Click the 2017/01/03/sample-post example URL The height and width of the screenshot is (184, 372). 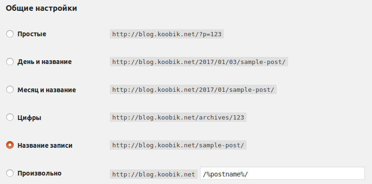(x=199, y=62)
